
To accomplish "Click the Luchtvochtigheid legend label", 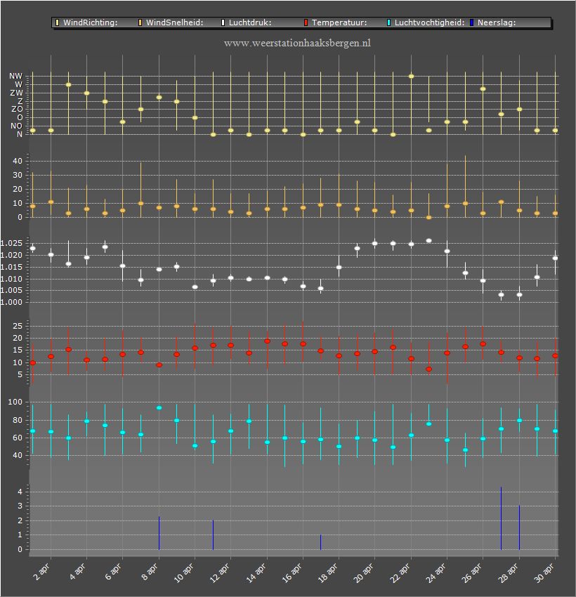I will (x=429, y=22).
